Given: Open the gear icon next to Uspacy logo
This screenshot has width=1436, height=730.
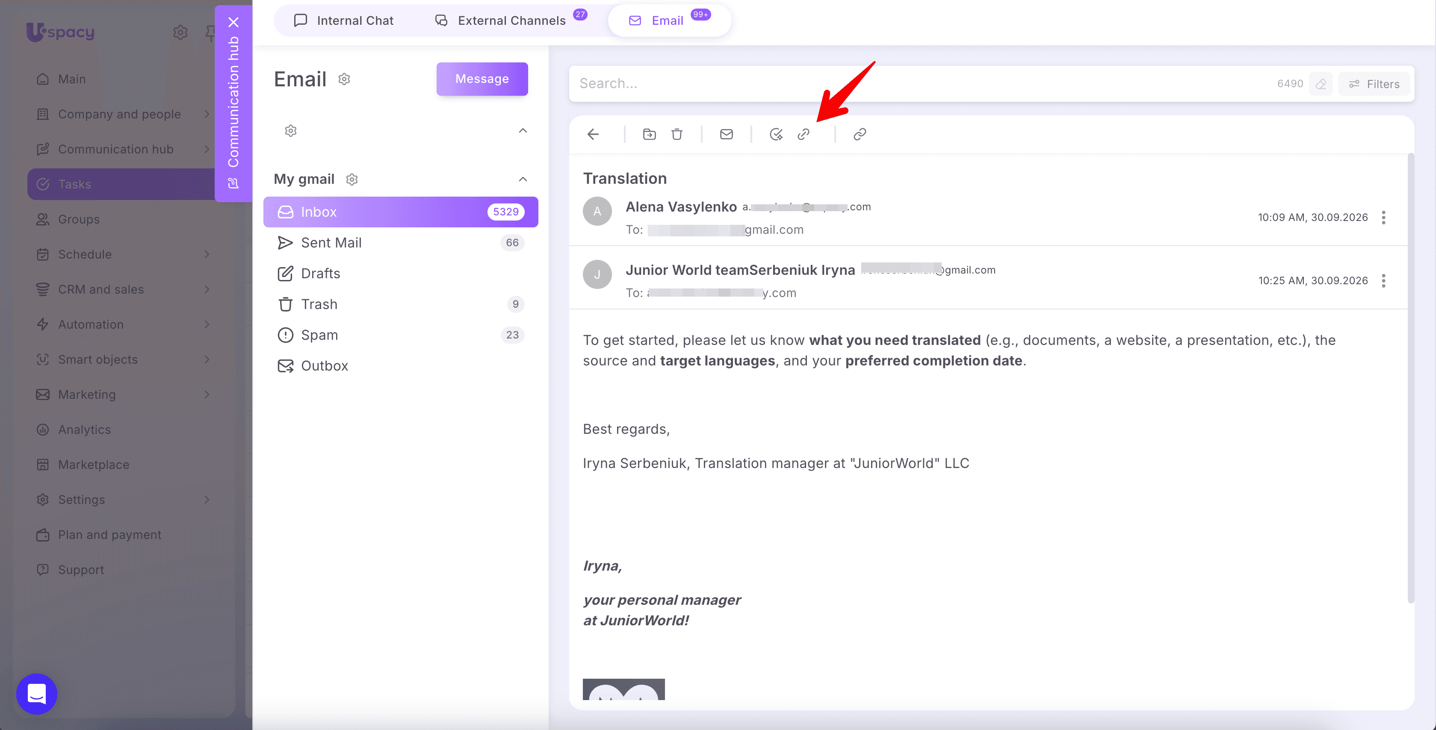Looking at the screenshot, I should 180,32.
